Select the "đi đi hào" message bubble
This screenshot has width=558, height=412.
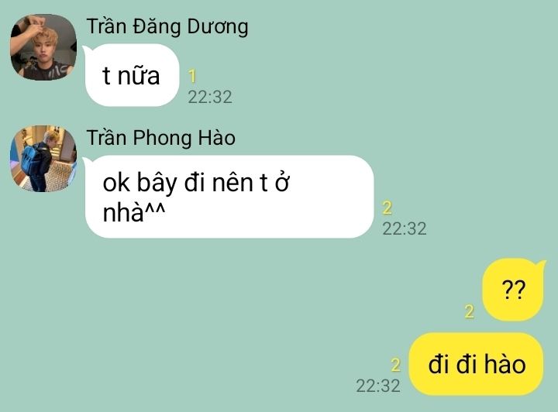coord(476,364)
